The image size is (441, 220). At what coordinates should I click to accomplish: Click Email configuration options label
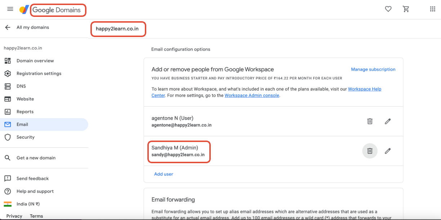(x=181, y=49)
